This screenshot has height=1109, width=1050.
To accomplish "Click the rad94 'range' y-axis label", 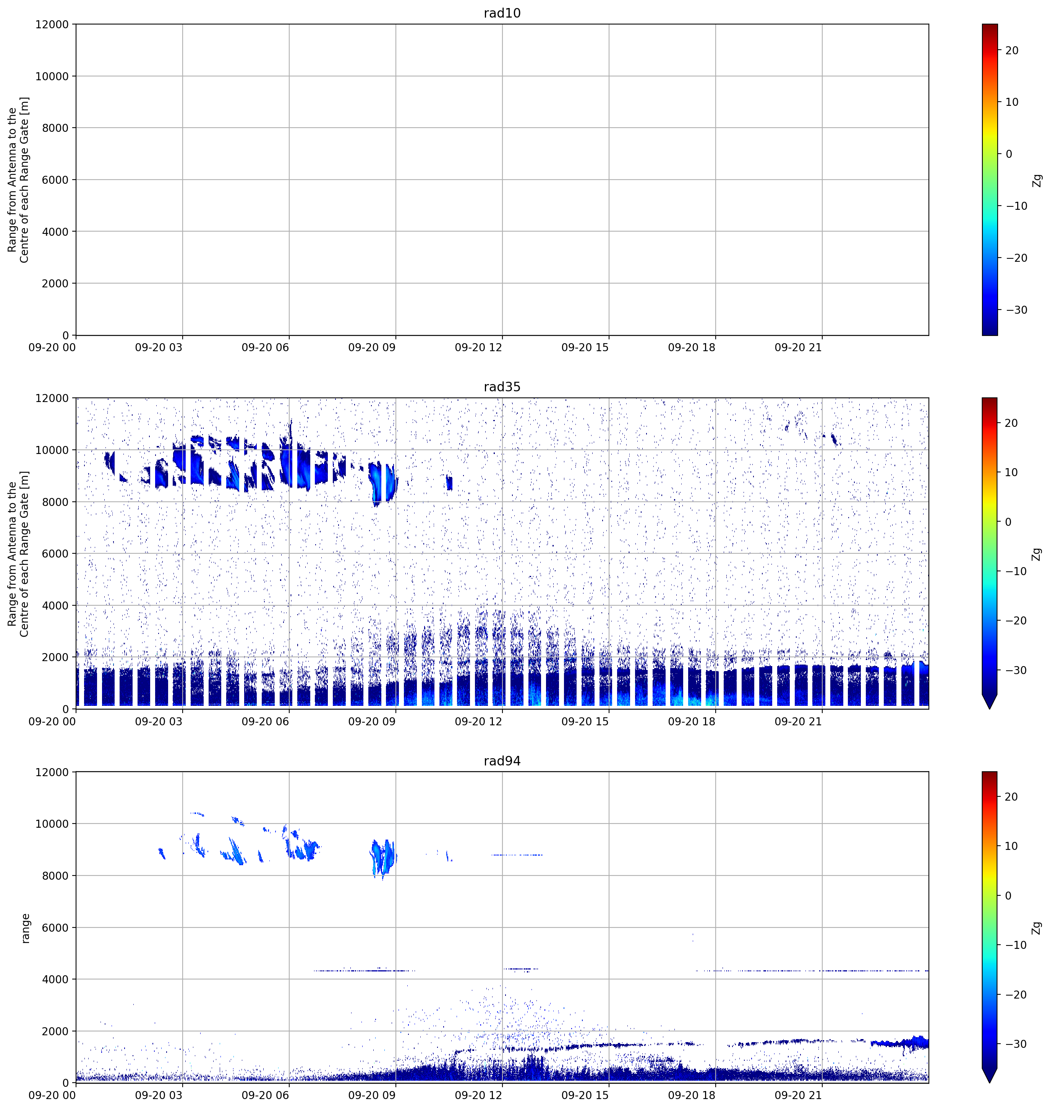I will pos(25,927).
